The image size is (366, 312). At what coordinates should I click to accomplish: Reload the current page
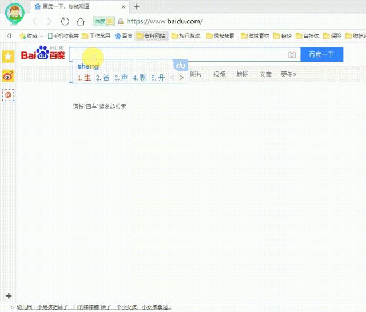point(65,22)
